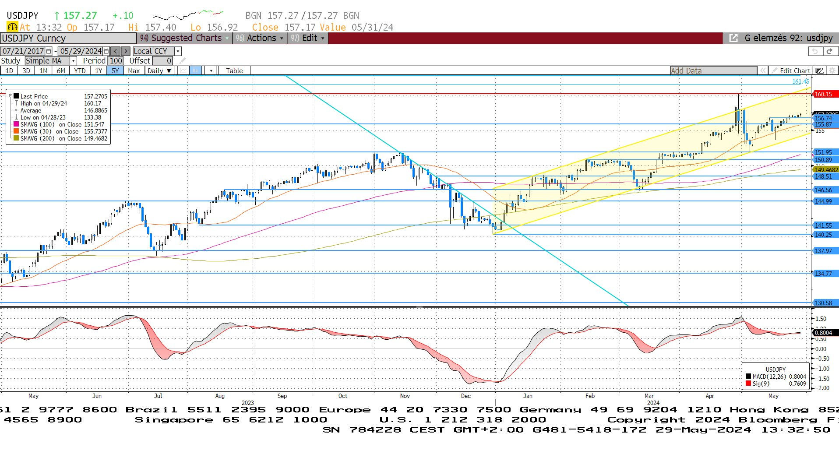This screenshot has height=454, width=839.
Task: Click the red Sig(9) legend swatch
Action: pos(748,384)
